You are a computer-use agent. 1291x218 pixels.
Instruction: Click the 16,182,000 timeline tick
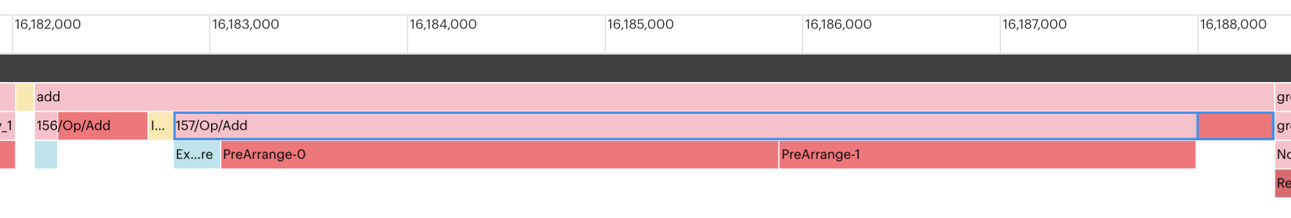point(48,25)
